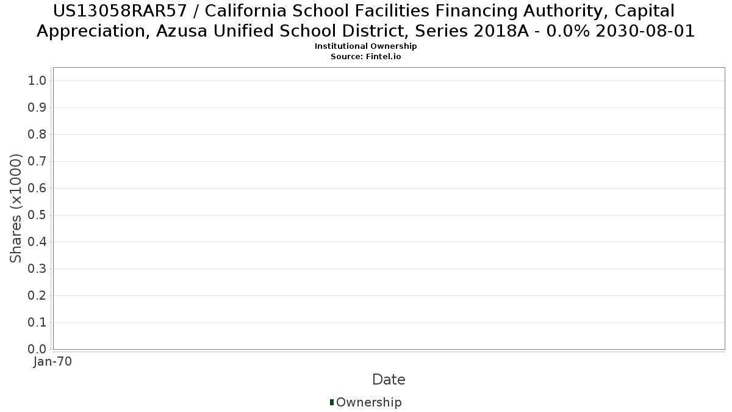Click the center of the empty plot area
This screenshot has width=732, height=412.
[x=389, y=208]
